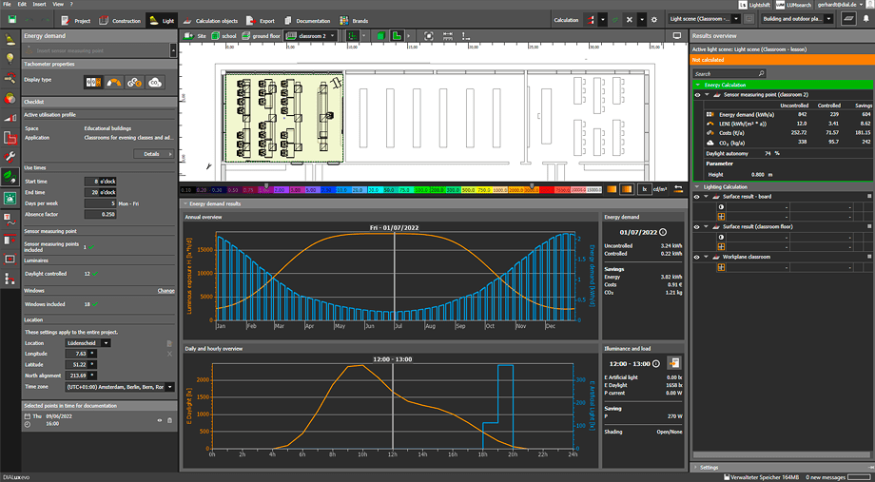
Task: Toggle visibility of Sensor measuring point
Action: tap(697, 95)
